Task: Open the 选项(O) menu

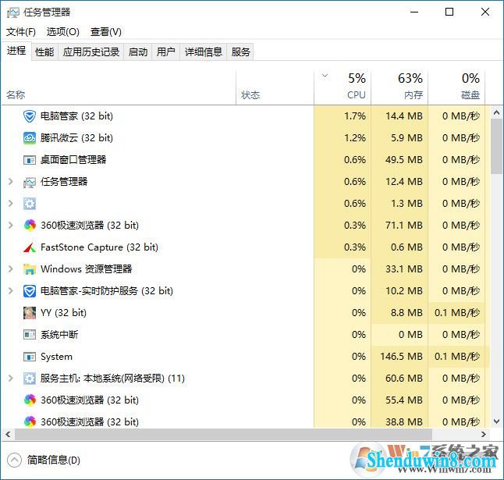Action: coord(63,32)
